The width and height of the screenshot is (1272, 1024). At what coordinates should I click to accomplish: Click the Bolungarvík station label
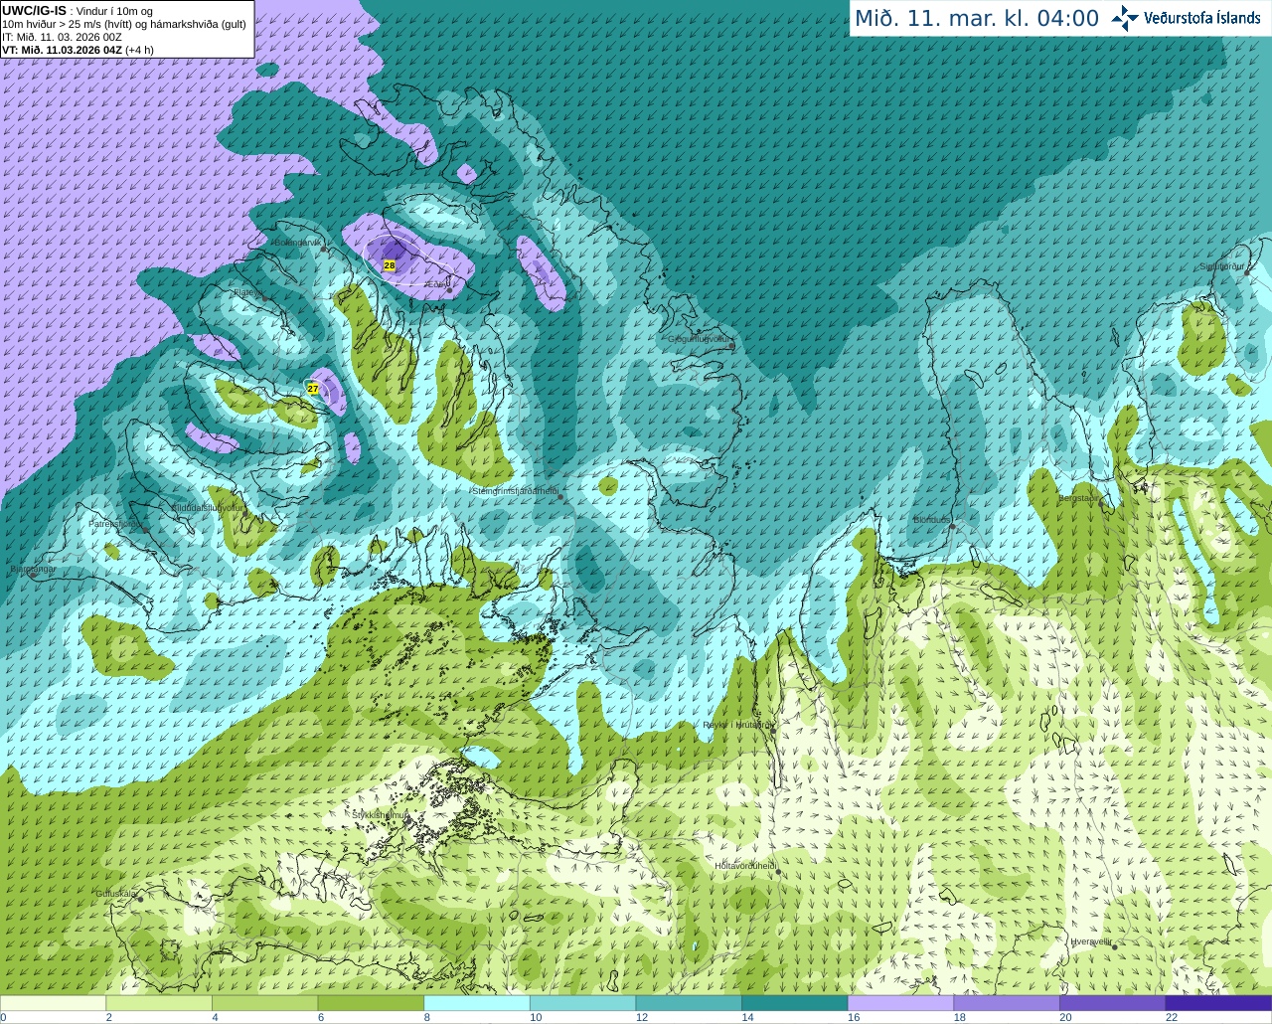tap(298, 242)
